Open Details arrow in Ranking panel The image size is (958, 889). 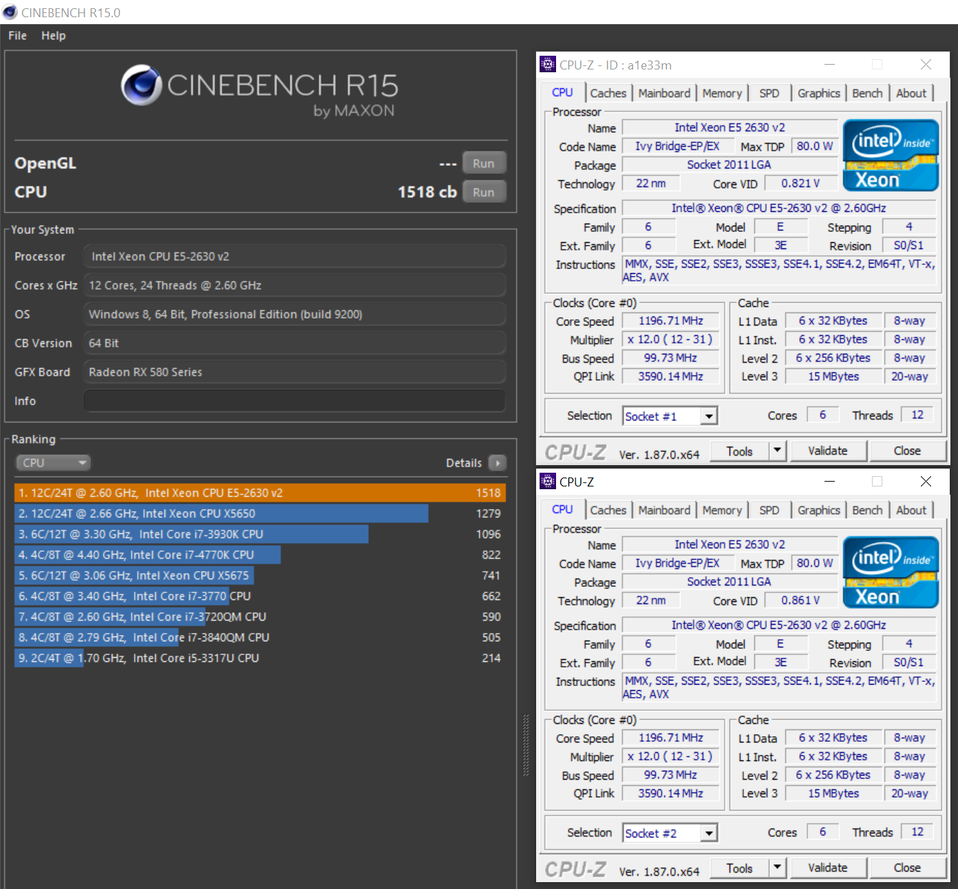point(497,462)
